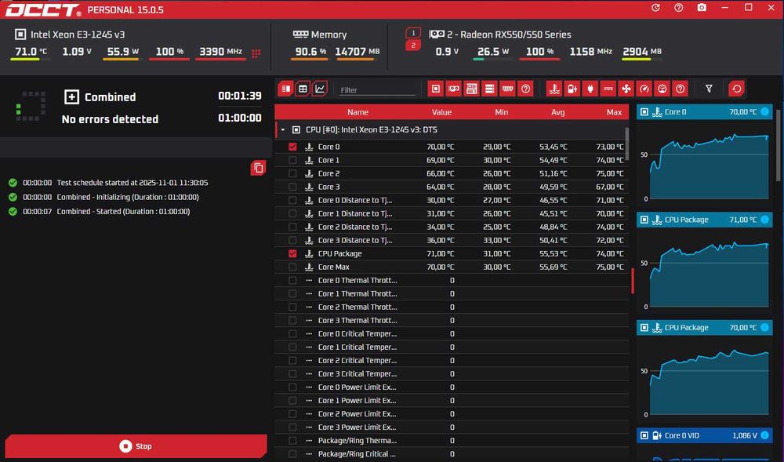Click the Core 0 VID graph header

(x=704, y=435)
